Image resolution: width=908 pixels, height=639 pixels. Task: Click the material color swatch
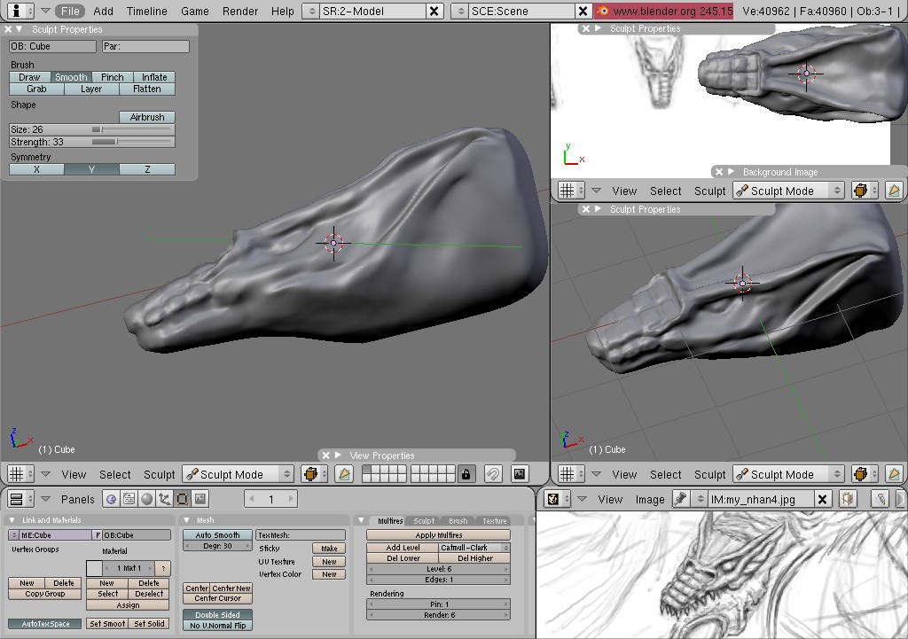coord(94,568)
